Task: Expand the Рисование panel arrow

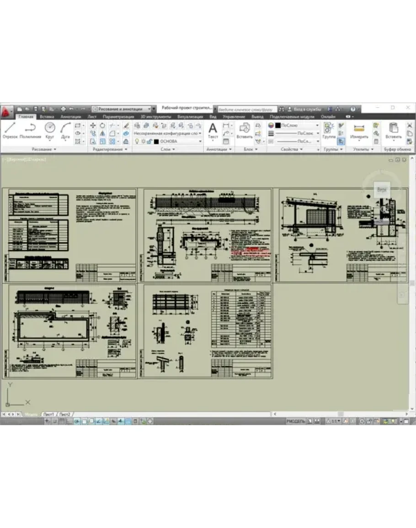Action: [x=55, y=149]
